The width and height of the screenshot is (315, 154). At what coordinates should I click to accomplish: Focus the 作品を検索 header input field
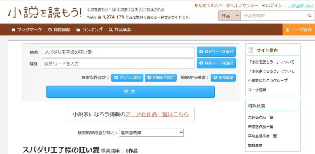pos(273,16)
